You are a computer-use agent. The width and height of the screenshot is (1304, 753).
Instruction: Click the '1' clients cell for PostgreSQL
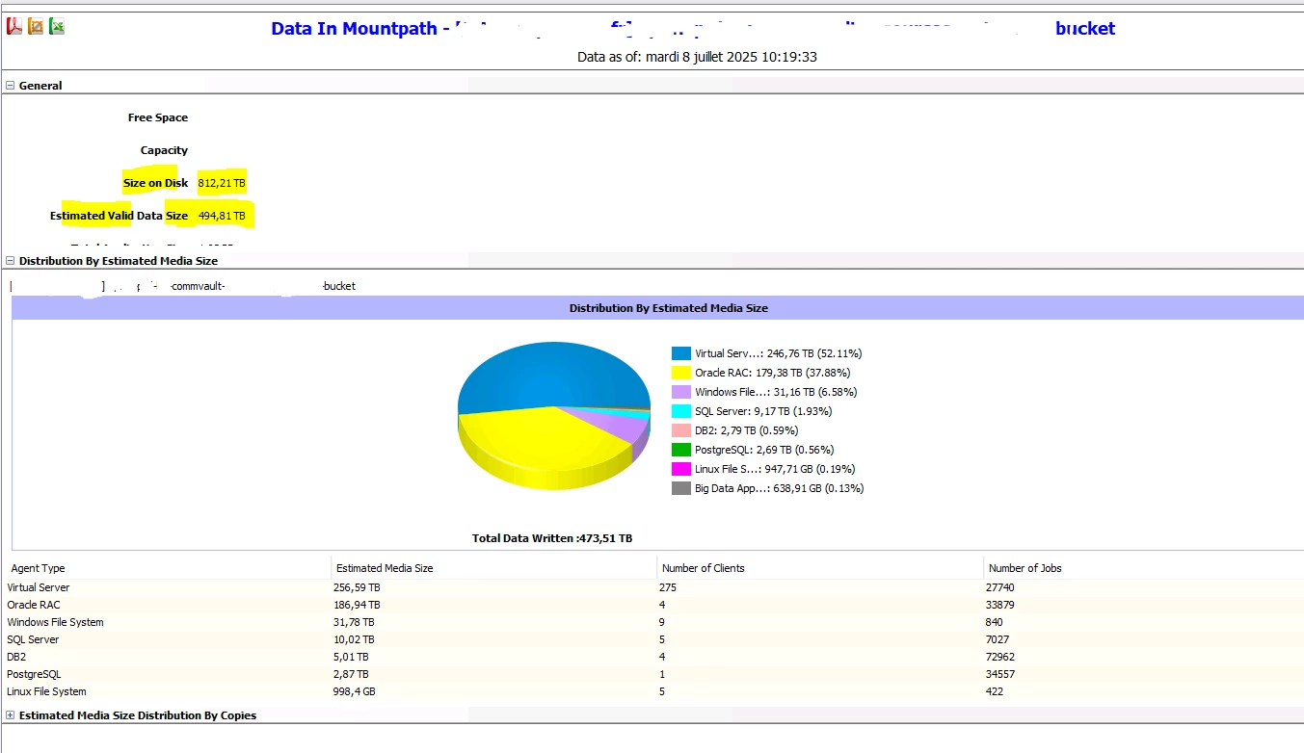pyautogui.click(x=662, y=674)
